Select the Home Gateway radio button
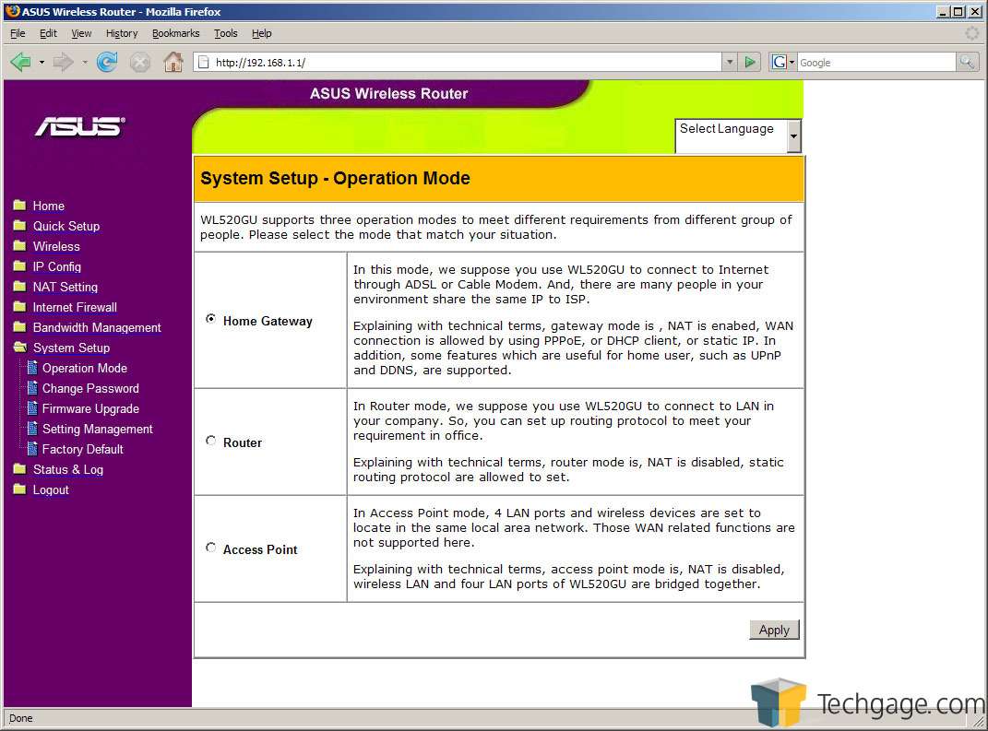Image resolution: width=988 pixels, height=731 pixels. [x=211, y=319]
